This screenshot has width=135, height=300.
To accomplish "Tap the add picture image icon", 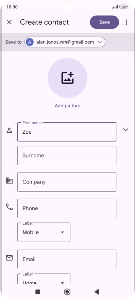I will coord(67,78).
